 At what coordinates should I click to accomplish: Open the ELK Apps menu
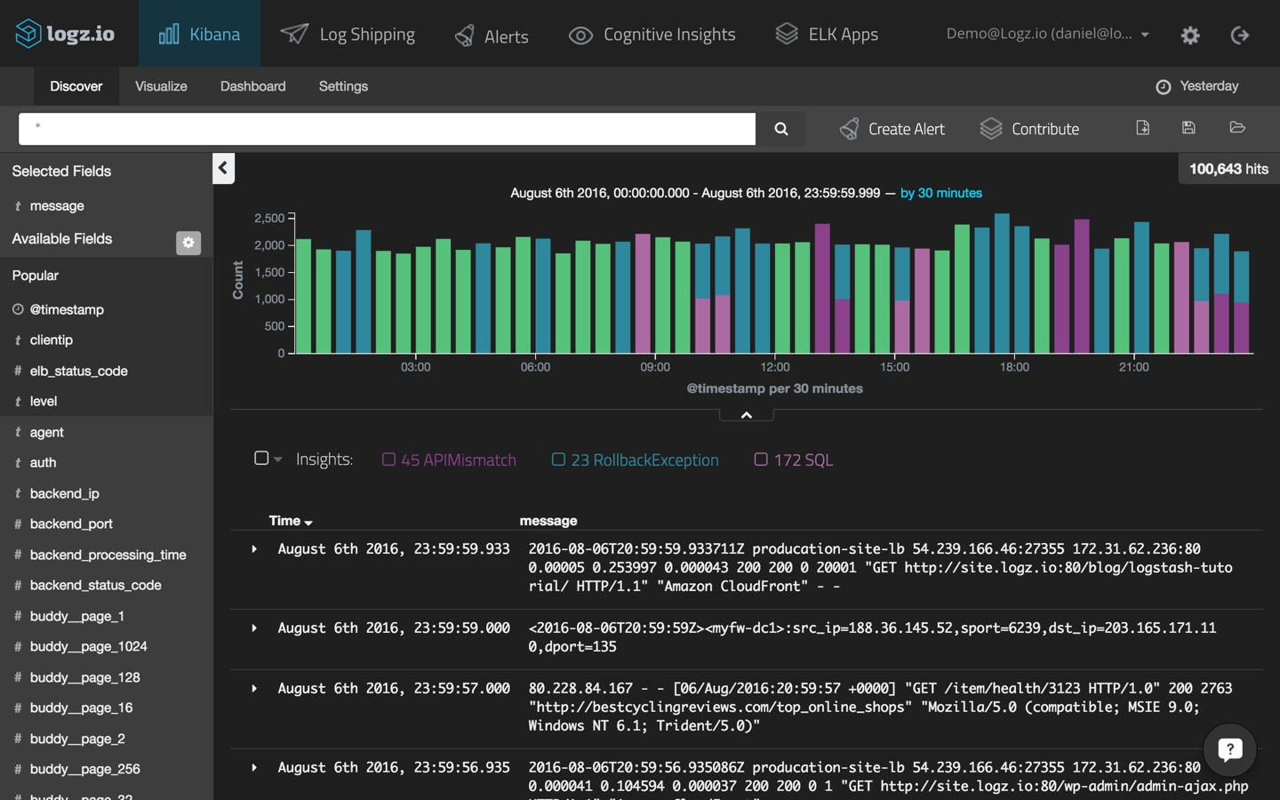tap(827, 34)
